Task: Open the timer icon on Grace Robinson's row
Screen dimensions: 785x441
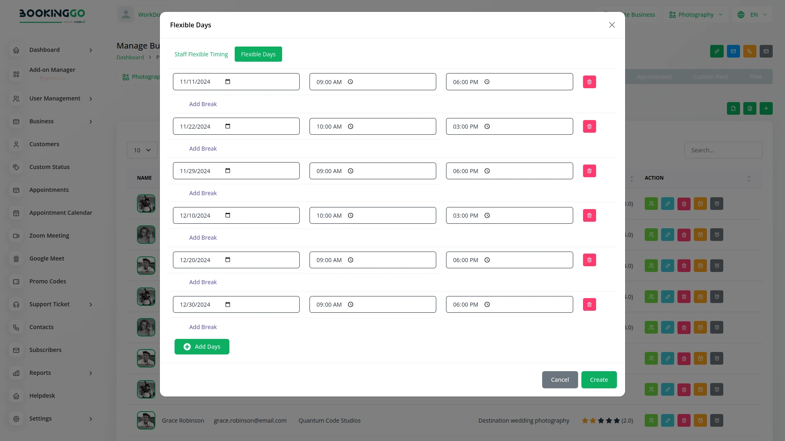Action: point(716,420)
